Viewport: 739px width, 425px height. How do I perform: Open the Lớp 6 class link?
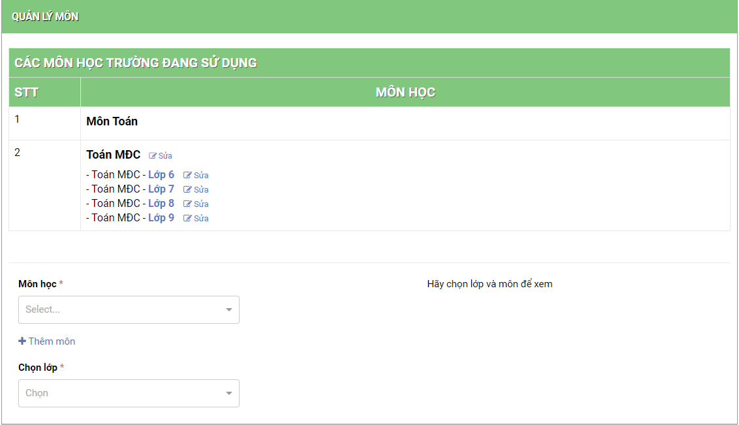click(161, 175)
